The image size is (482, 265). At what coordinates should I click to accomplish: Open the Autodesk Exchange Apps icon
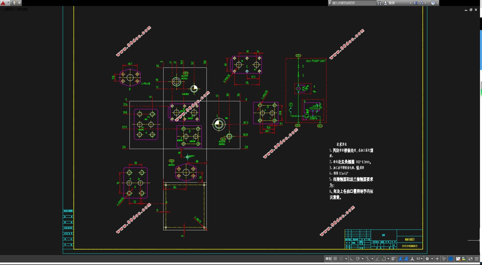click(415, 3)
